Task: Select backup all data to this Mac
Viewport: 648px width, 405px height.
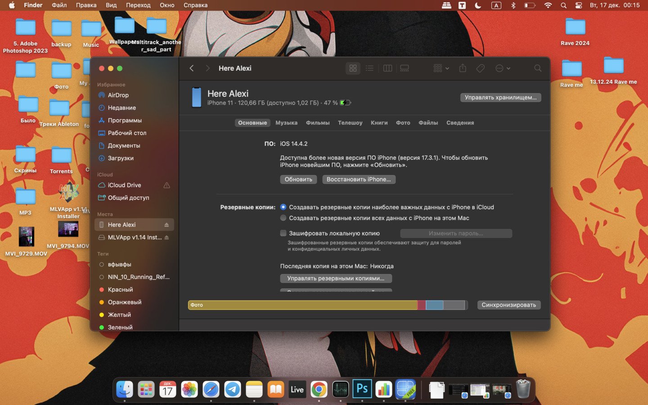Action: [x=283, y=218]
